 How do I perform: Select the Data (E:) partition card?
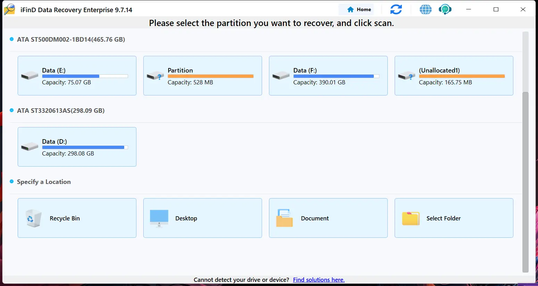[x=77, y=76]
